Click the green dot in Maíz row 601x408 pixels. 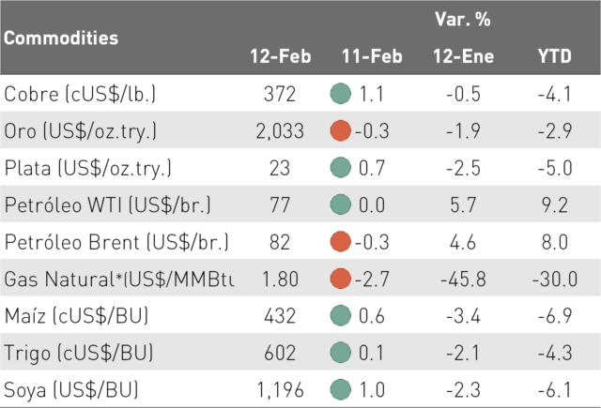[x=340, y=315]
